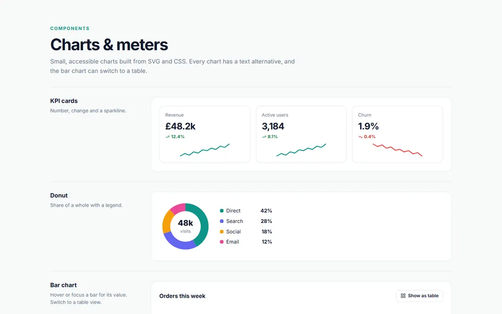Click the Bar chart section heading
The height and width of the screenshot is (314, 502).
63,285
